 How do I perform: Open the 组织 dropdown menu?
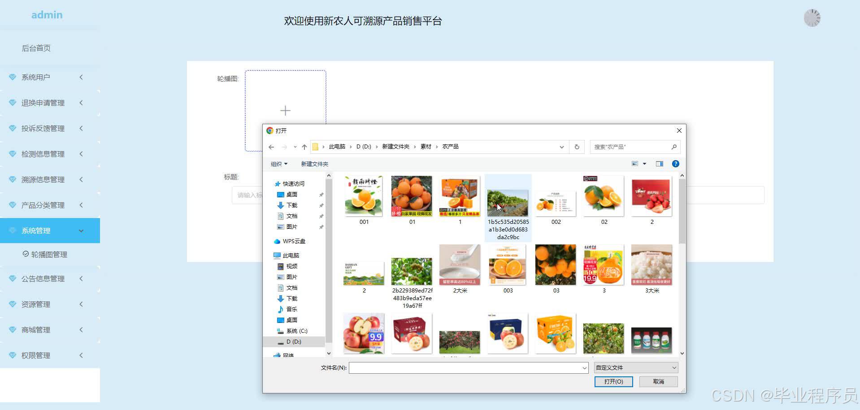[x=278, y=163]
